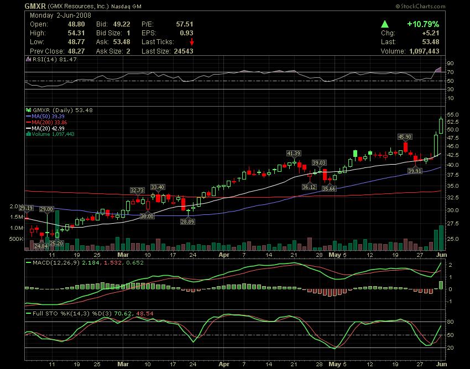Click the 1.5M volume axis label

pyautogui.click(x=17, y=217)
